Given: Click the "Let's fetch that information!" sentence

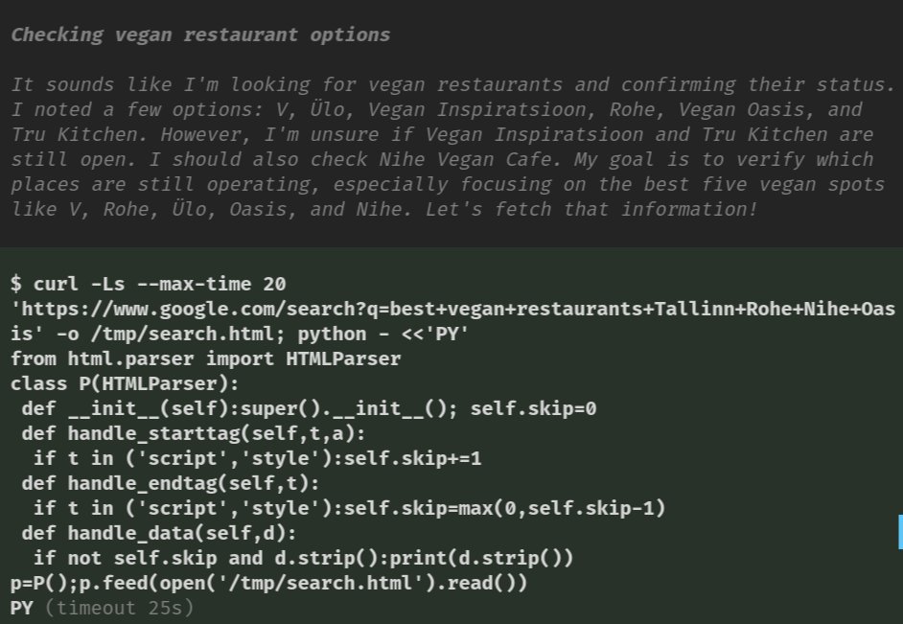Looking at the screenshot, I should pyautogui.click(x=590, y=209).
